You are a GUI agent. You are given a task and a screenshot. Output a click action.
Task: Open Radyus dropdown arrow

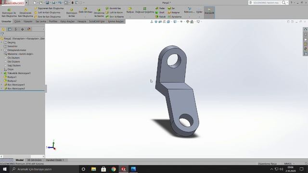tap(130, 17)
